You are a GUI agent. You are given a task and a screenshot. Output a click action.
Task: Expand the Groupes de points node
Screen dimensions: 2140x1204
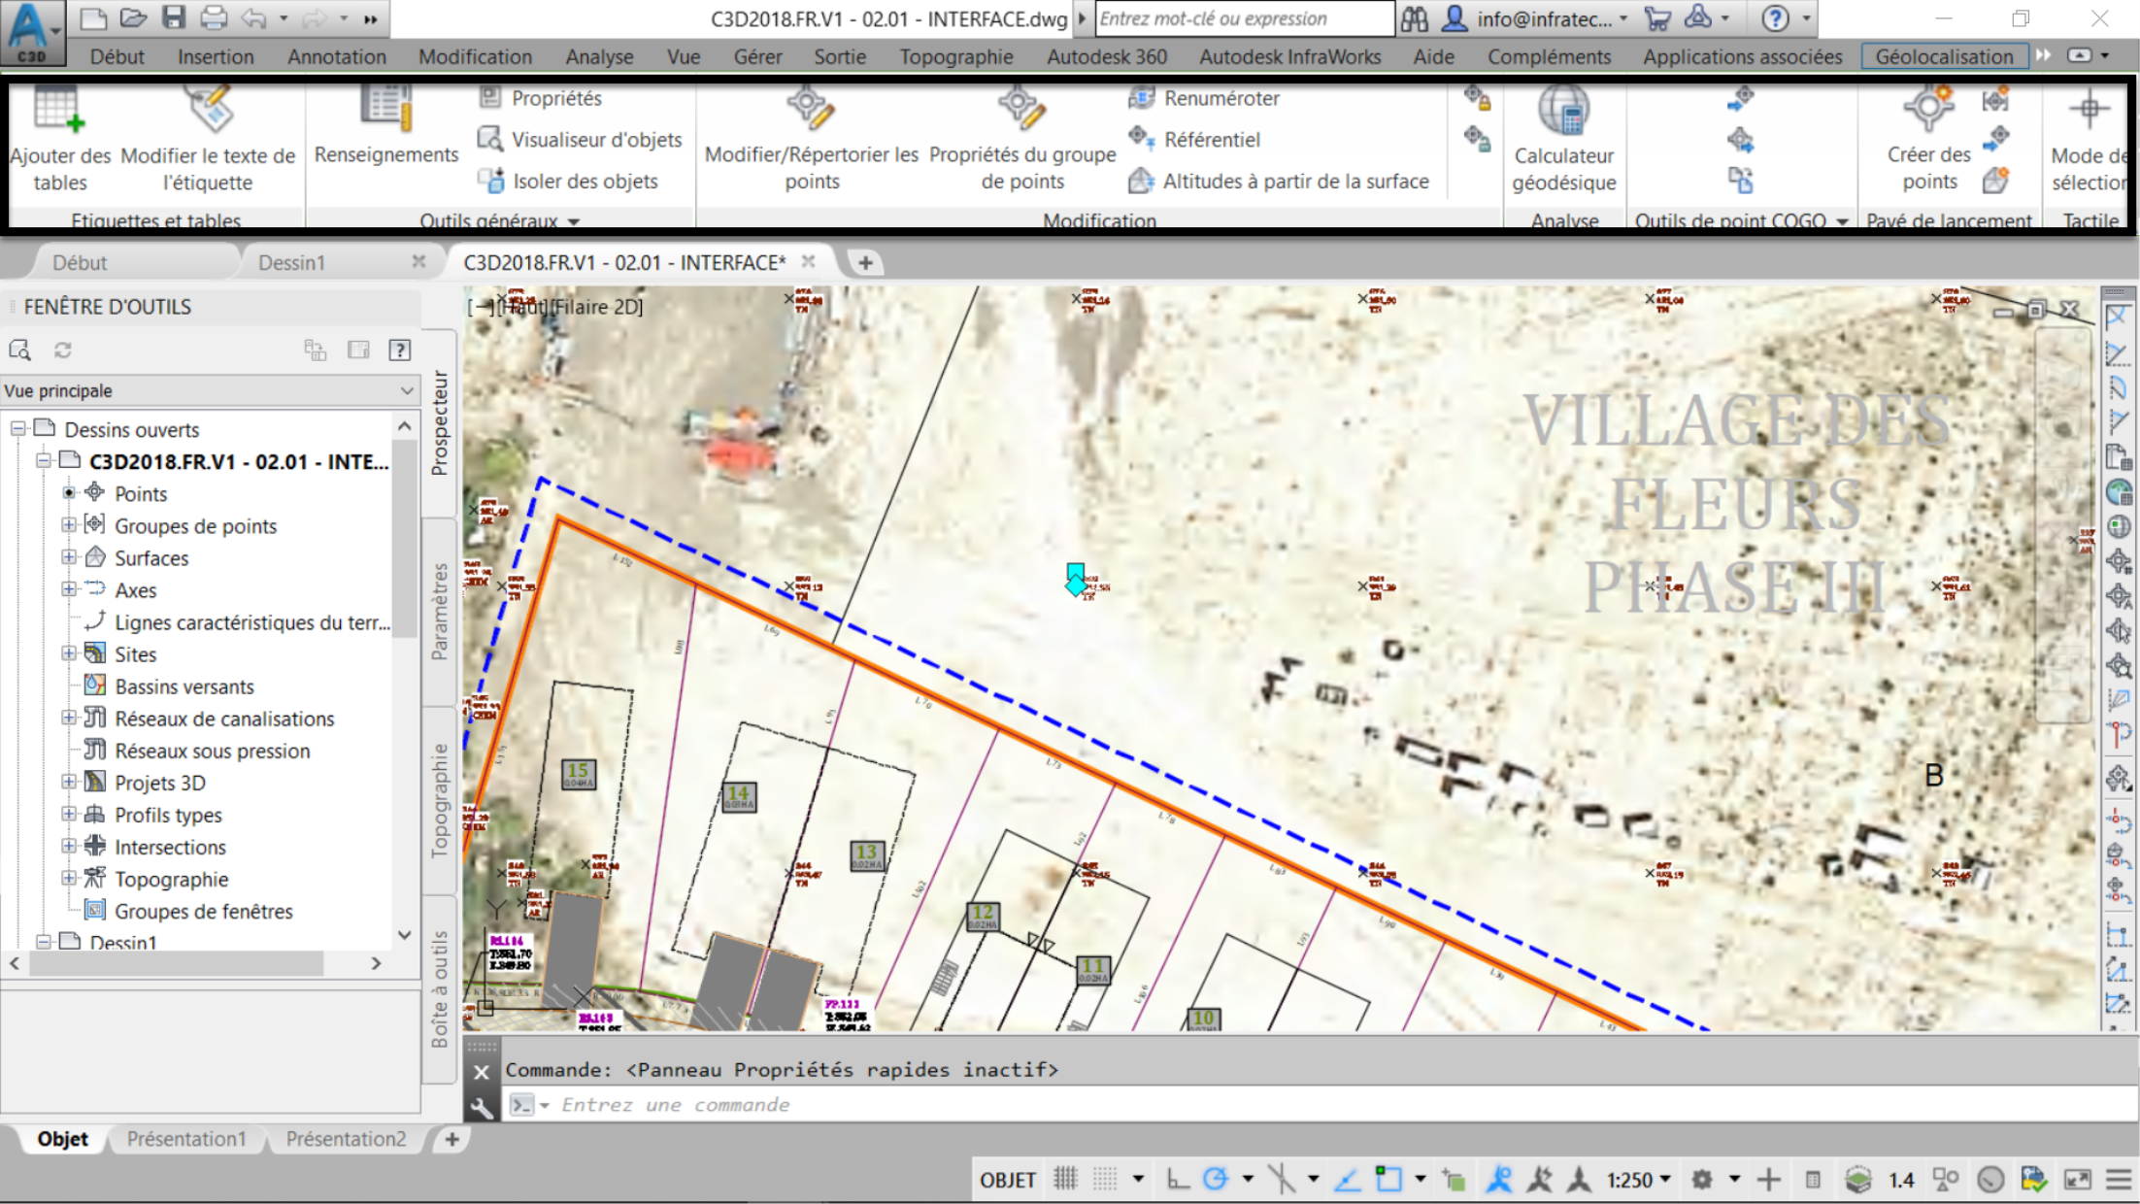pos(69,525)
